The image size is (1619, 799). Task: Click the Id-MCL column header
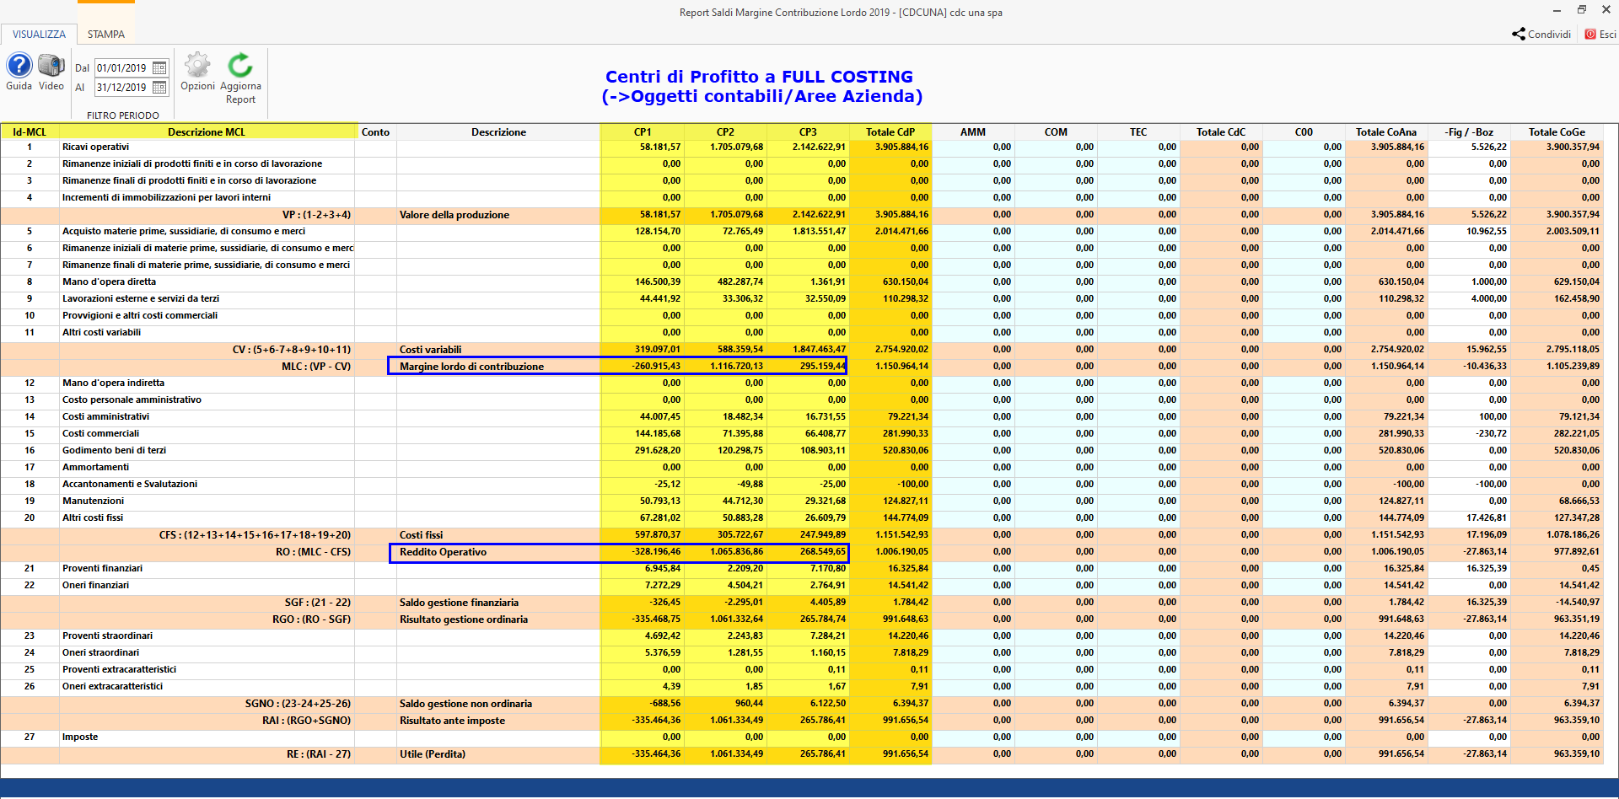[x=30, y=132]
